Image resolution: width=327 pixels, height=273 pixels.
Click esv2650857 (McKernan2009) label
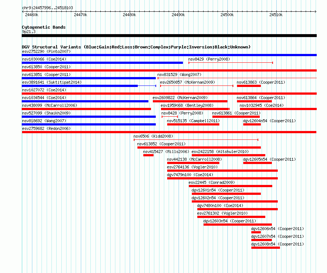point(187,82)
